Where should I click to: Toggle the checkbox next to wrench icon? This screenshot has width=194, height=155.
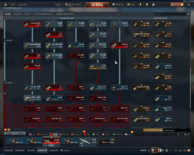tap(181, 134)
